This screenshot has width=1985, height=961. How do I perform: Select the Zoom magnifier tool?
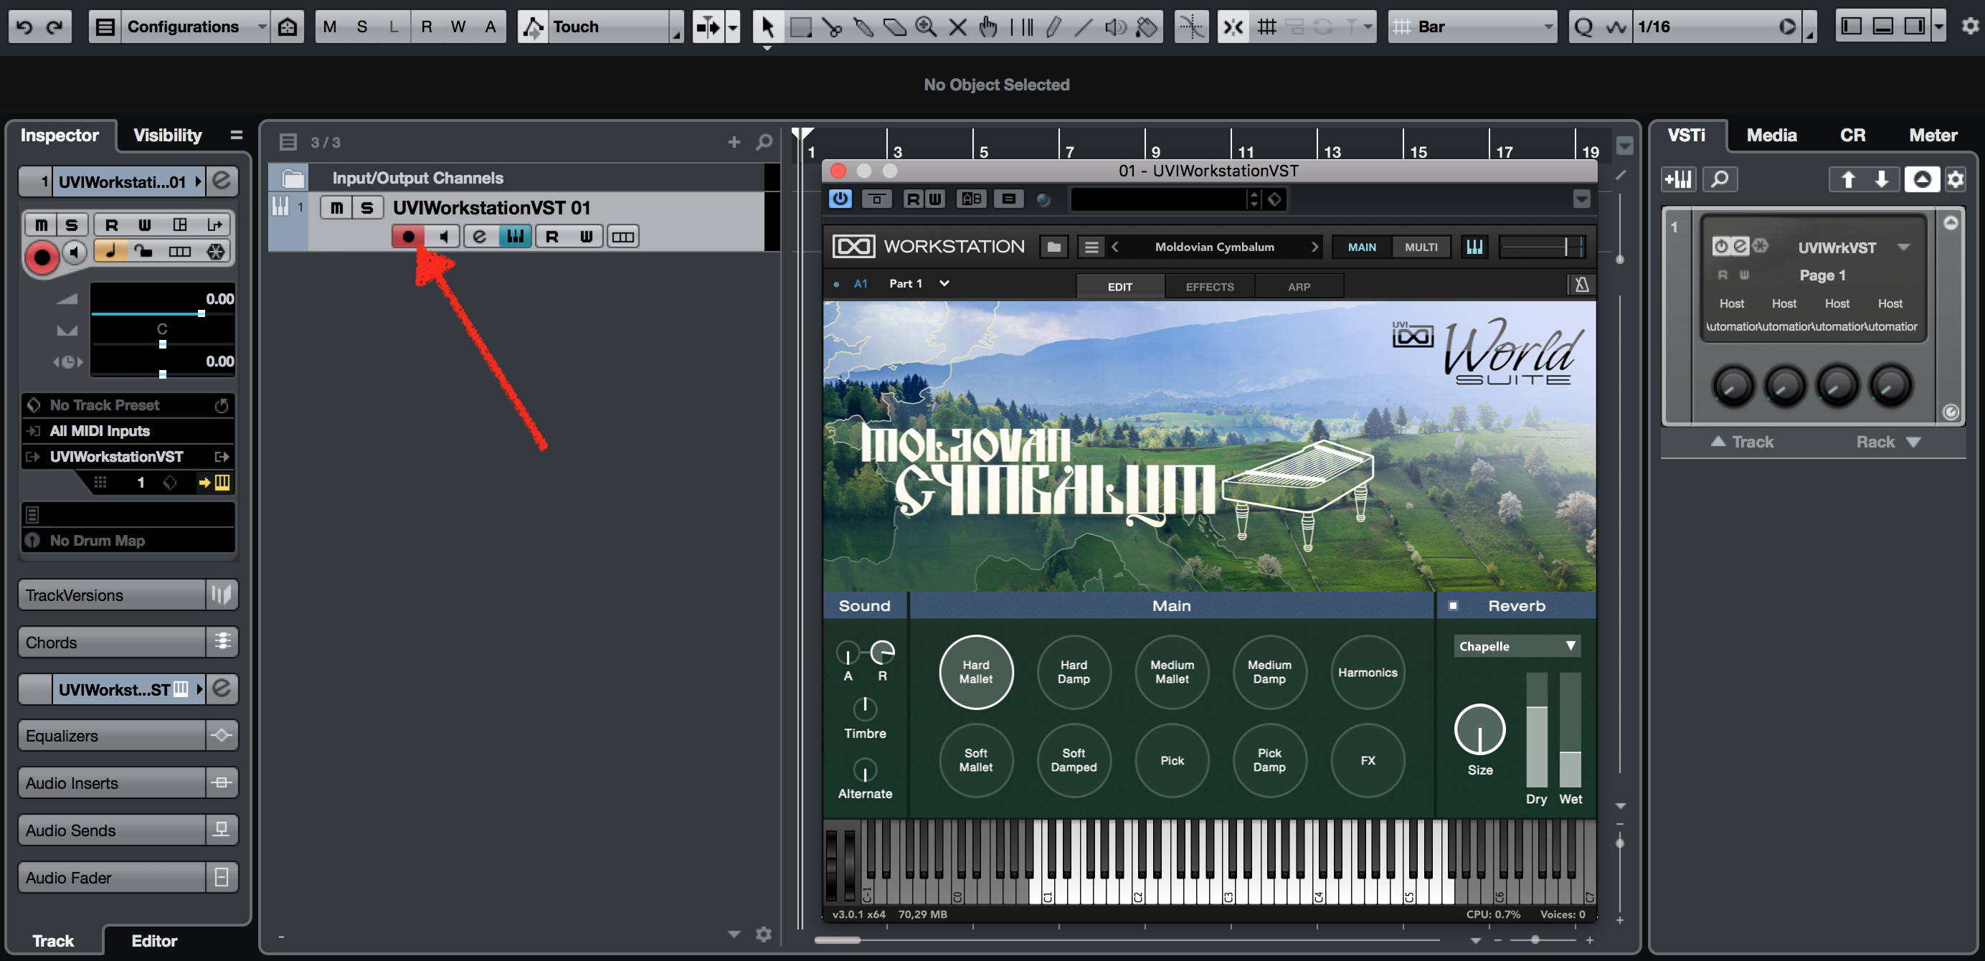click(x=926, y=27)
